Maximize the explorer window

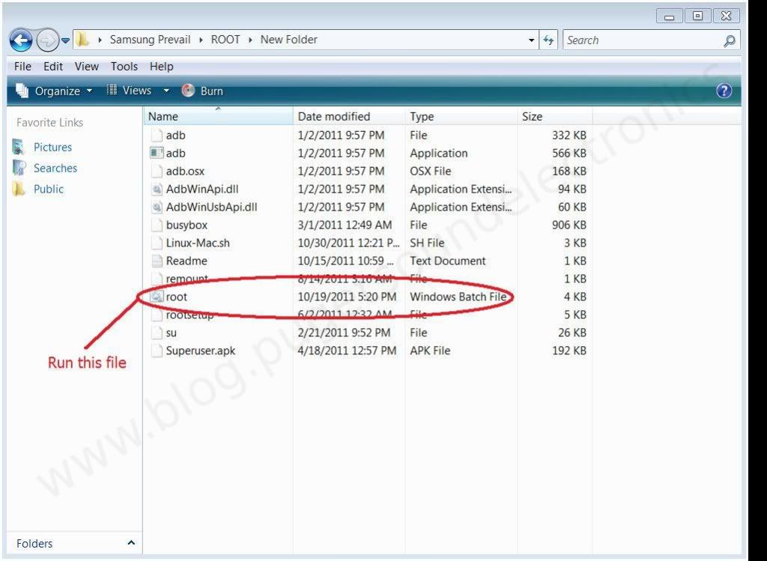(697, 16)
